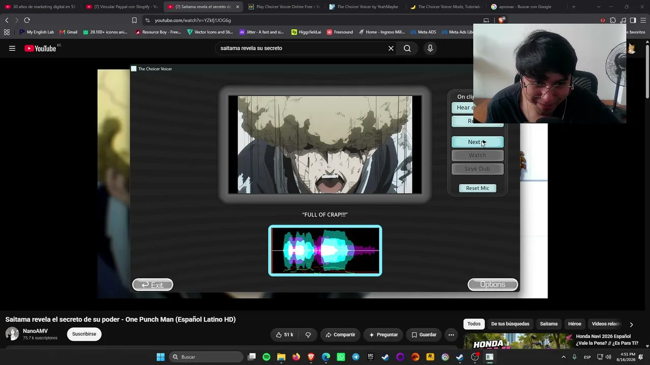Subscribe to NanoAMV with Suscribirse
Screen dimensions: 650x365
[x=84, y=334]
